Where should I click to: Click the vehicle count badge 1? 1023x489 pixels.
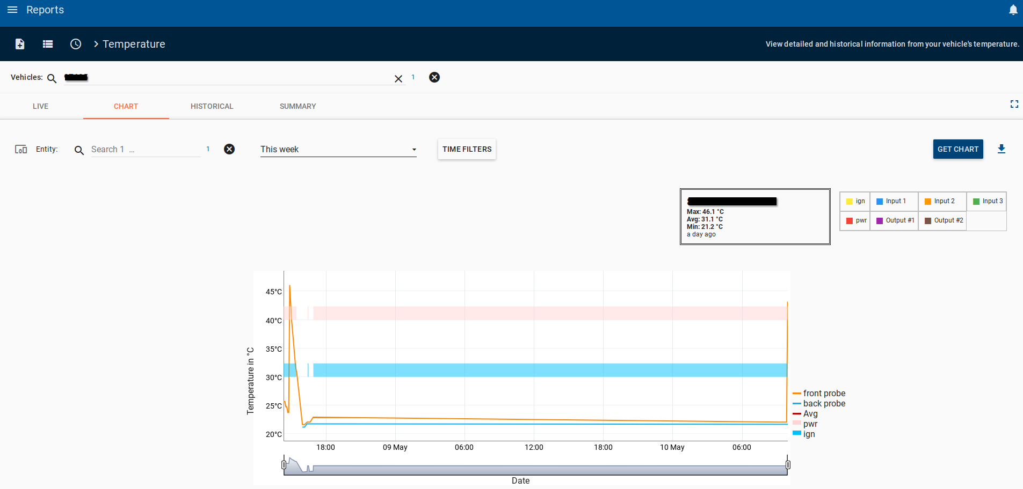tap(413, 77)
